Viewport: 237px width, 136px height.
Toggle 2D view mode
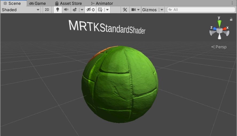click(47, 10)
